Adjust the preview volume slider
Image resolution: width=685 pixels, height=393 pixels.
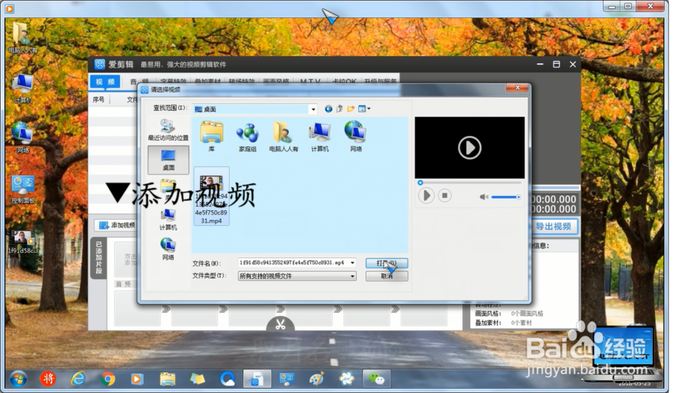(x=506, y=197)
